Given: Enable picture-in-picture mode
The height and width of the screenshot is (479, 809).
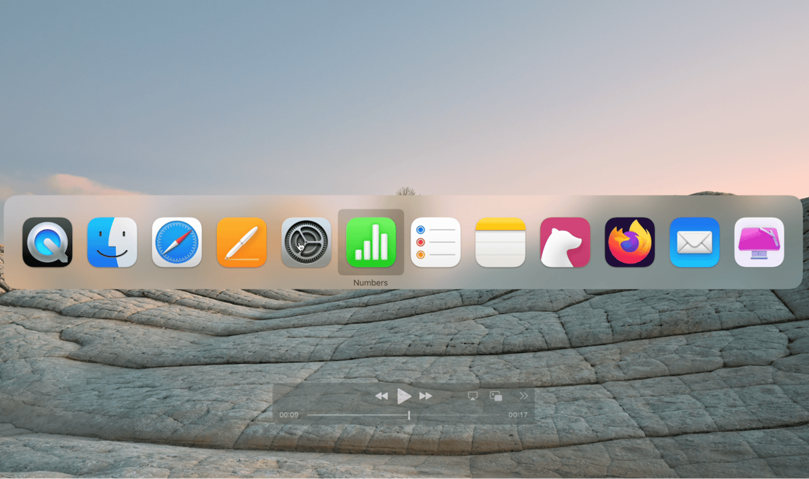Looking at the screenshot, I should point(496,396).
